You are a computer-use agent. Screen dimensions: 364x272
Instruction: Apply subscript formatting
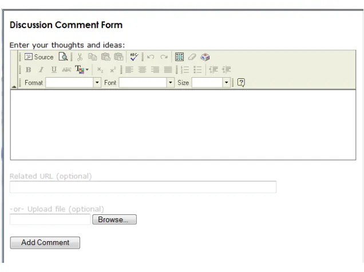click(x=100, y=70)
